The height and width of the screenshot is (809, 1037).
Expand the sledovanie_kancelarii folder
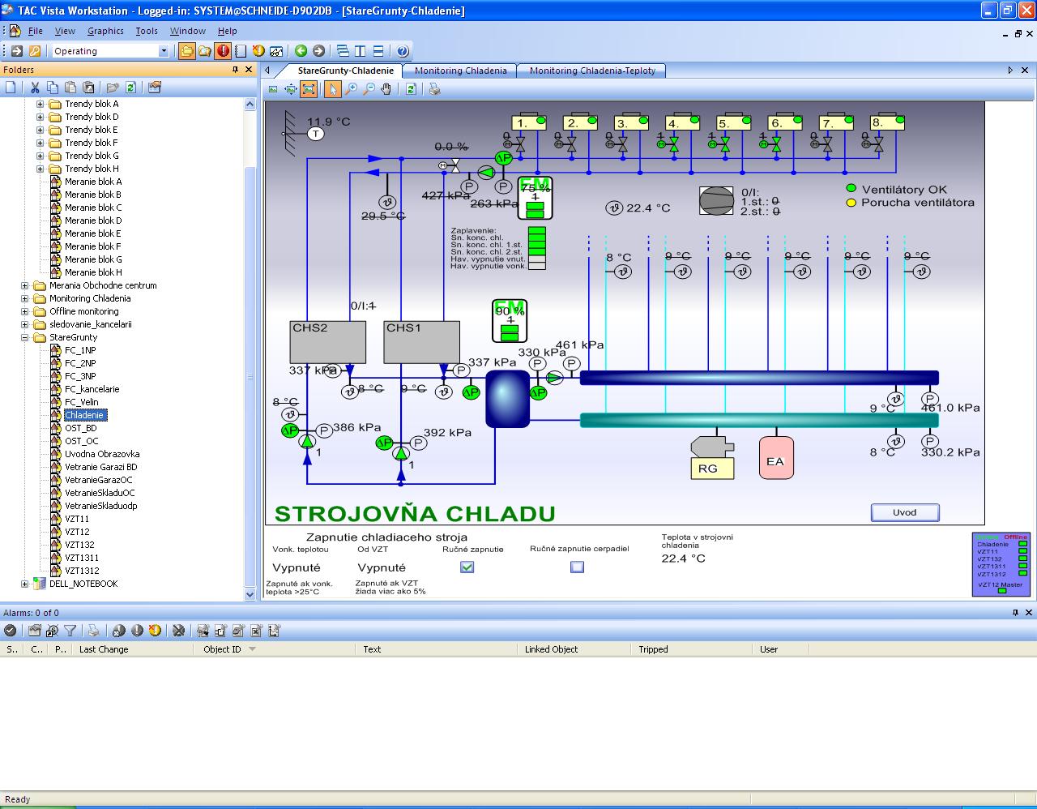(x=24, y=324)
